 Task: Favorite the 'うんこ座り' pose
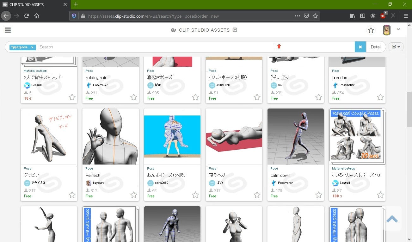[x=319, y=97]
